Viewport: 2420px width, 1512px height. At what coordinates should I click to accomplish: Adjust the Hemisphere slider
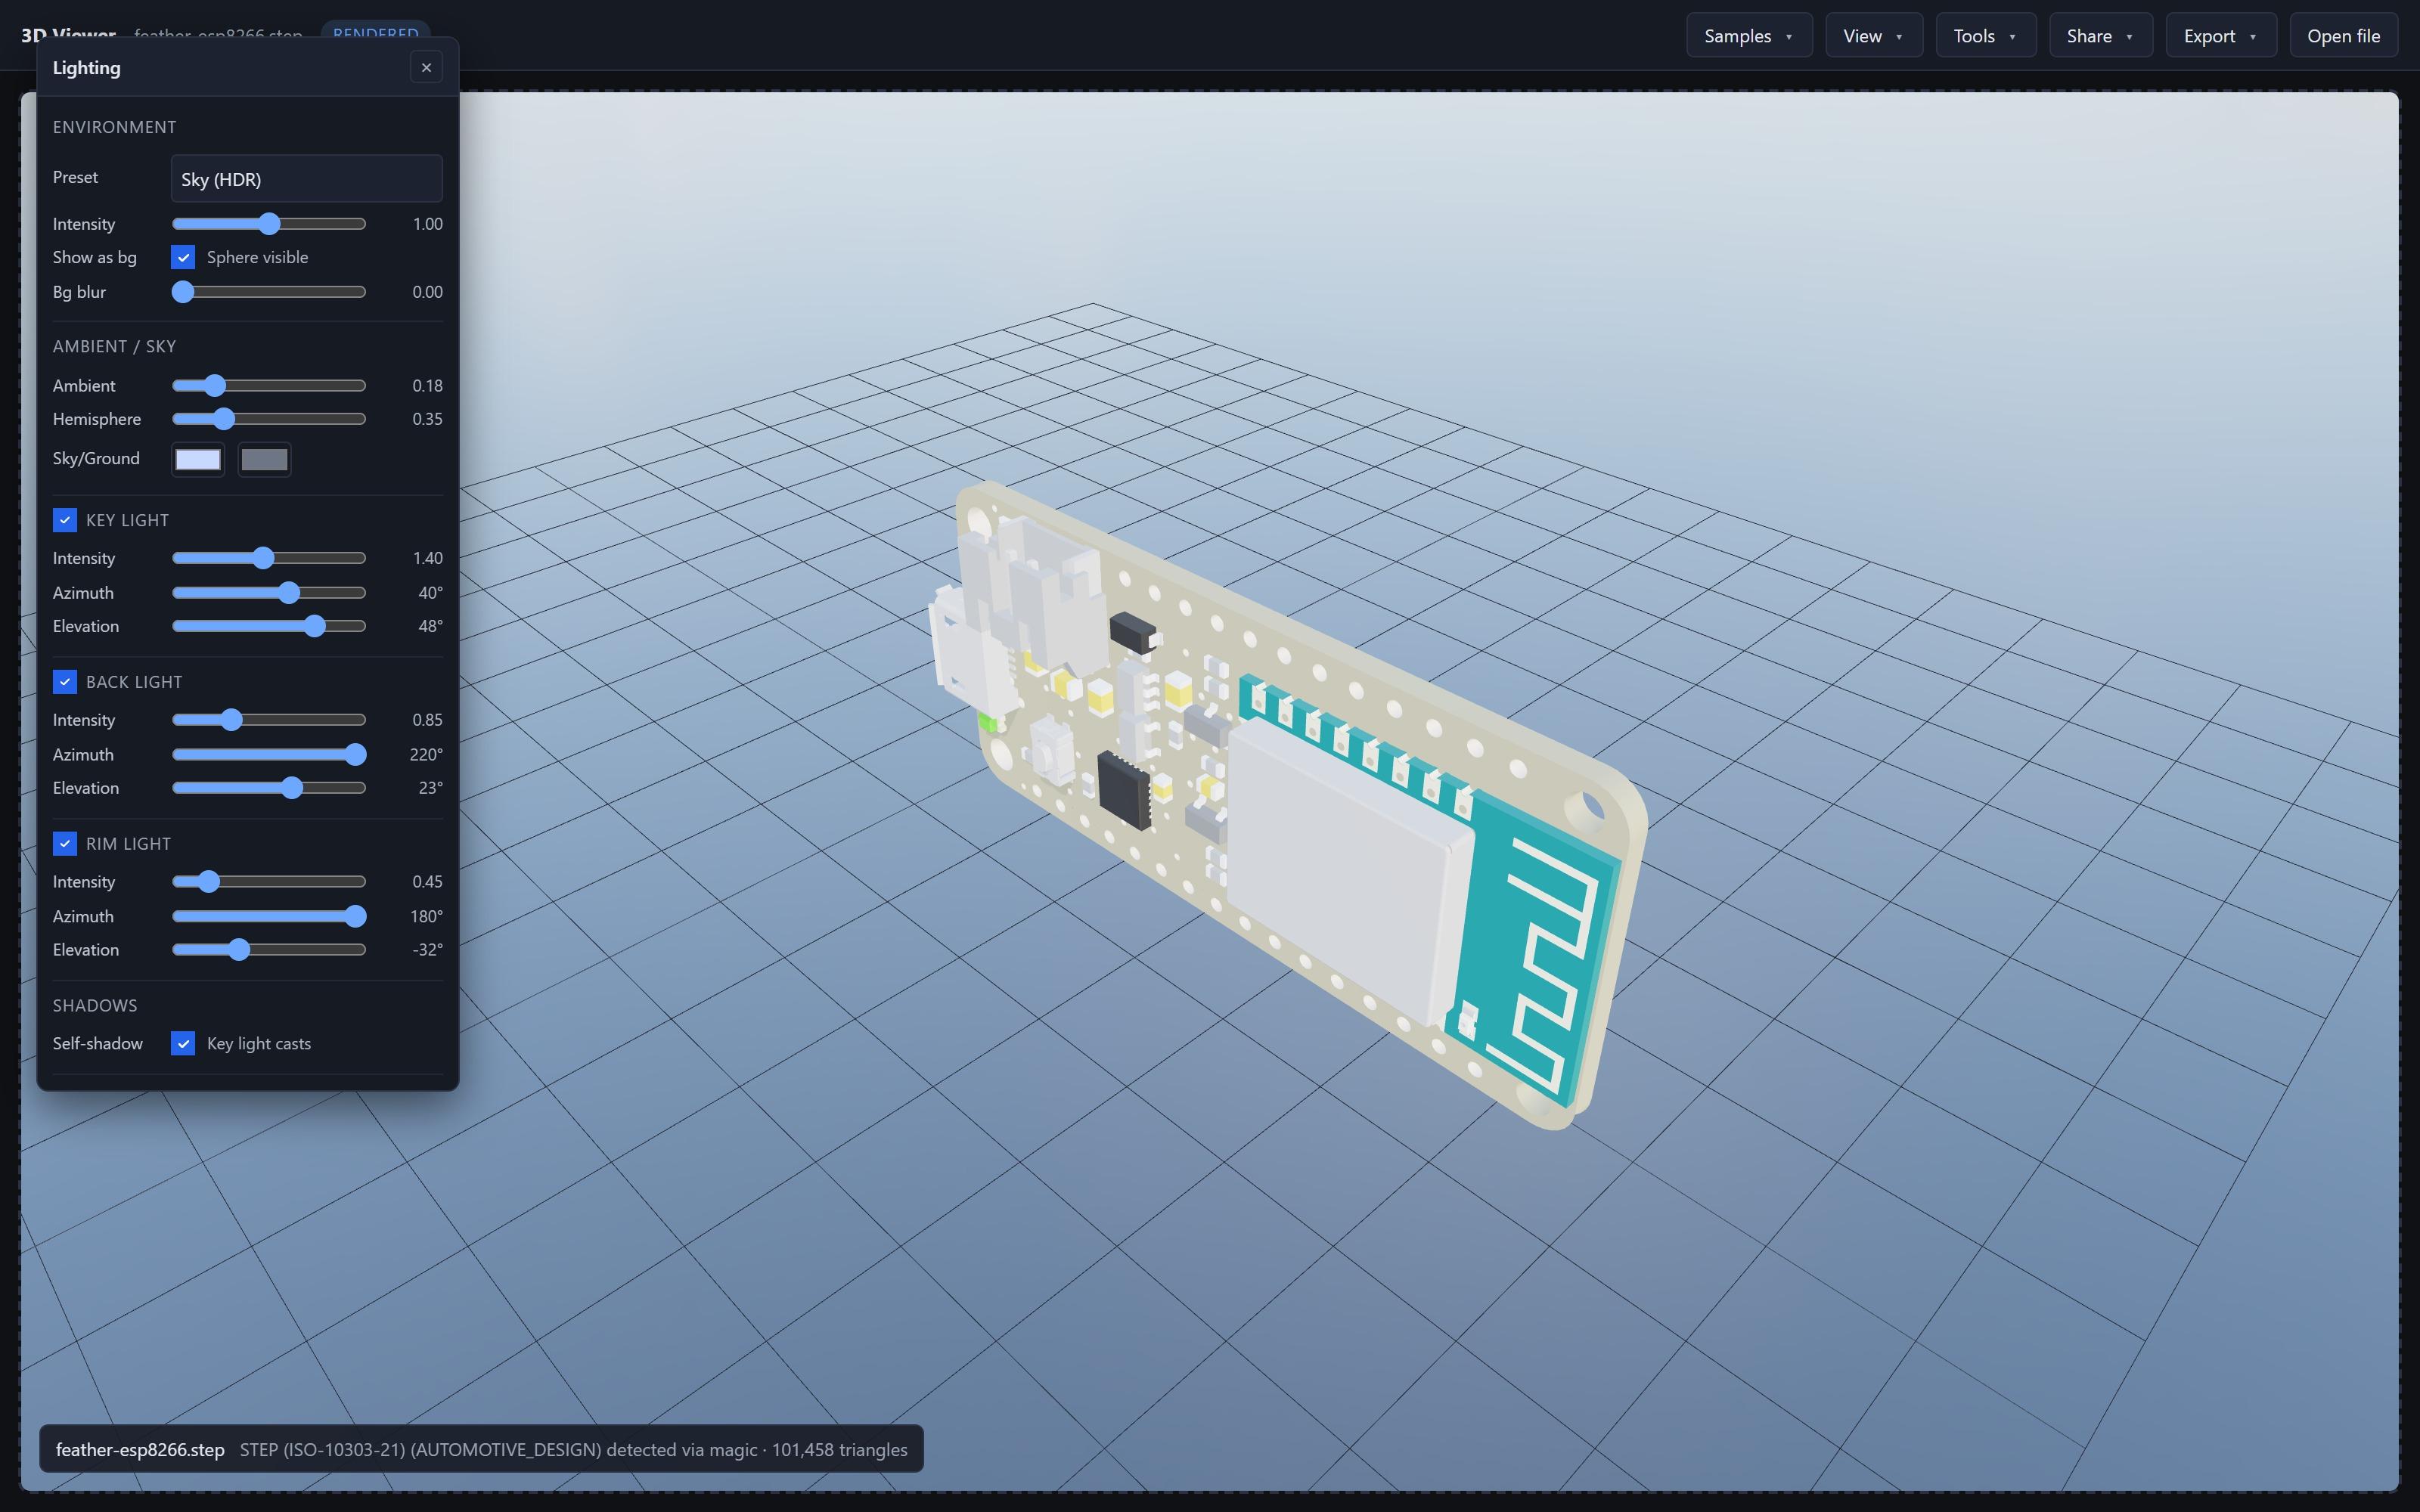[269, 419]
